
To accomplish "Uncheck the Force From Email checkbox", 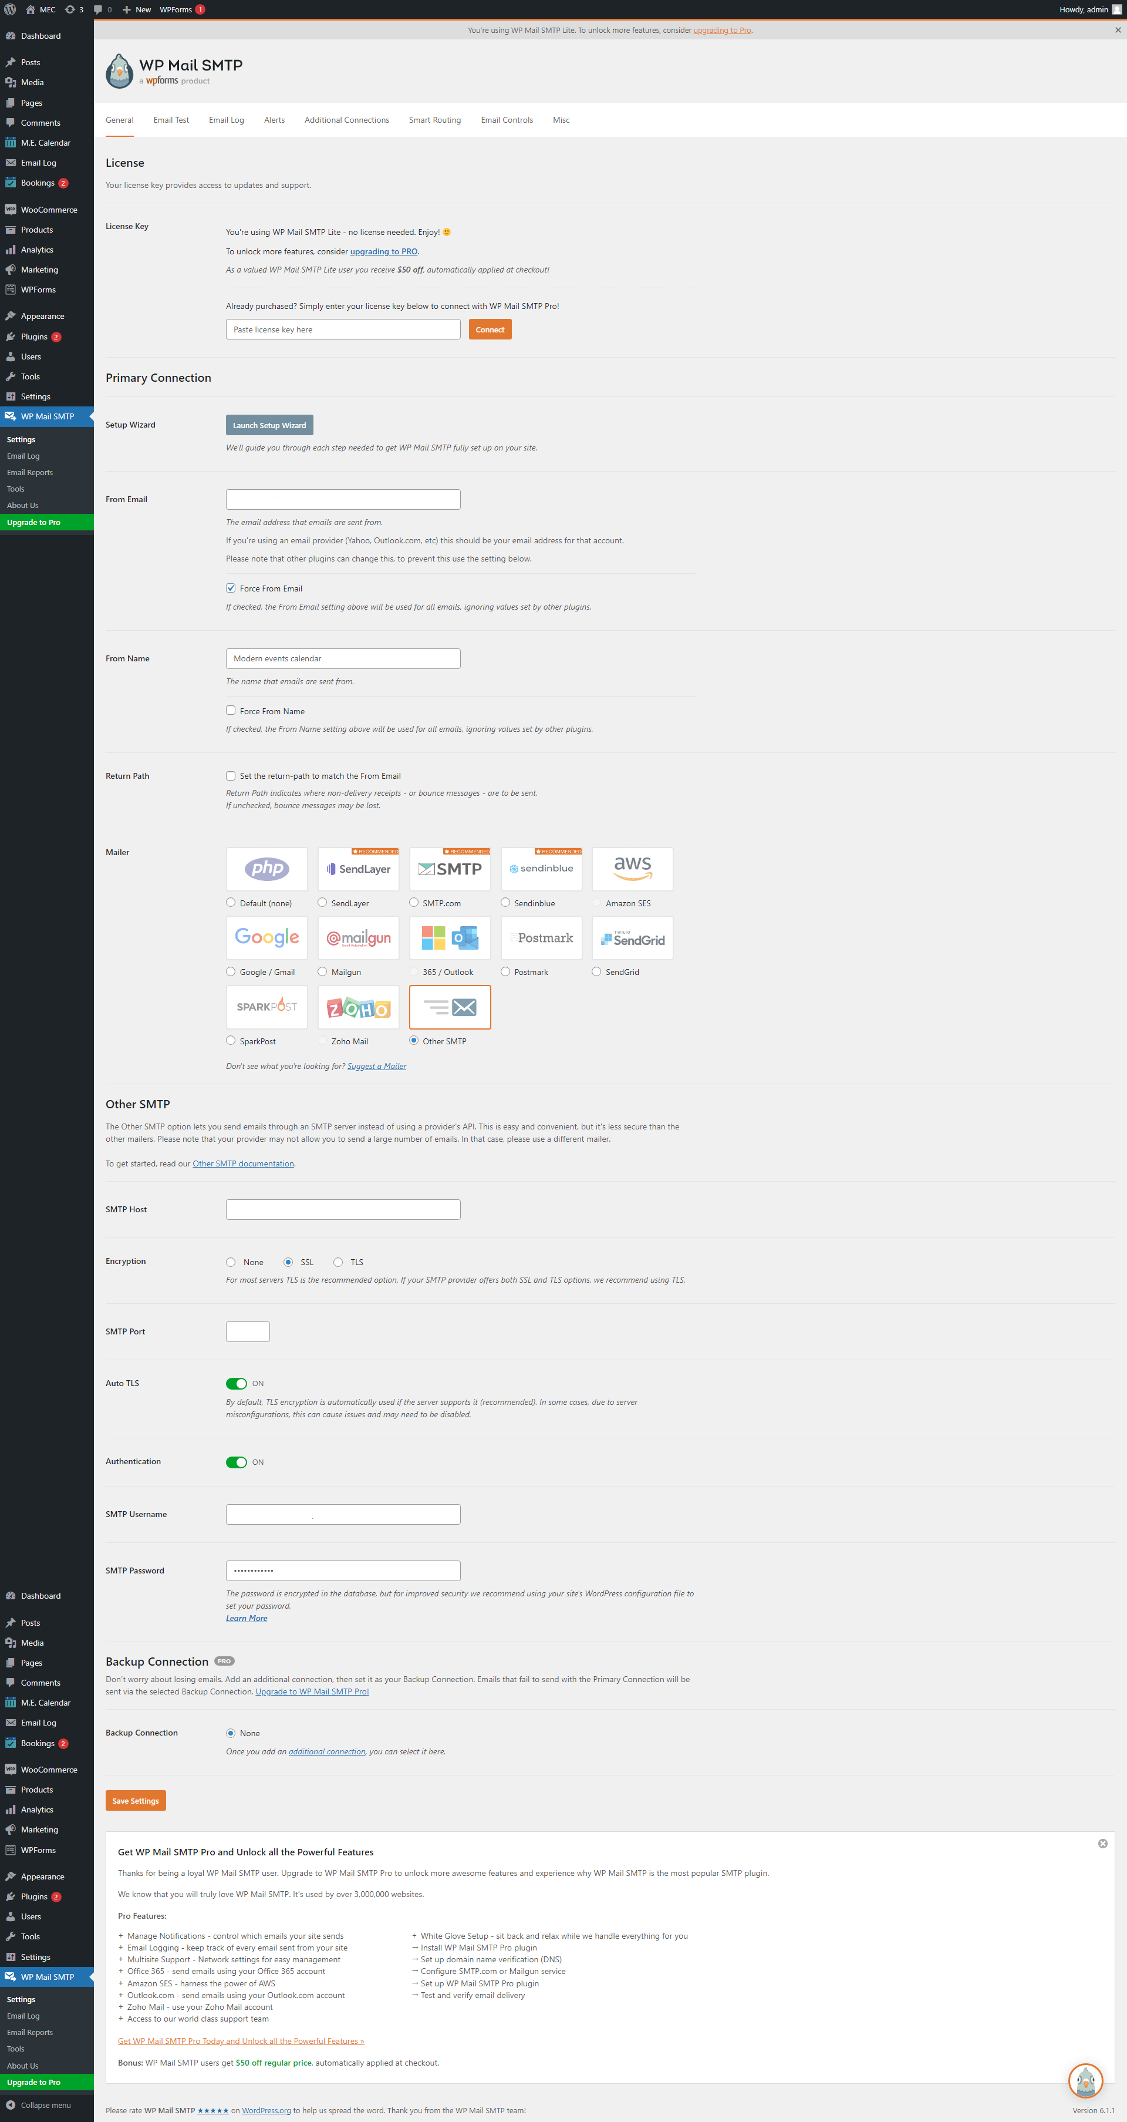I will click(x=231, y=588).
